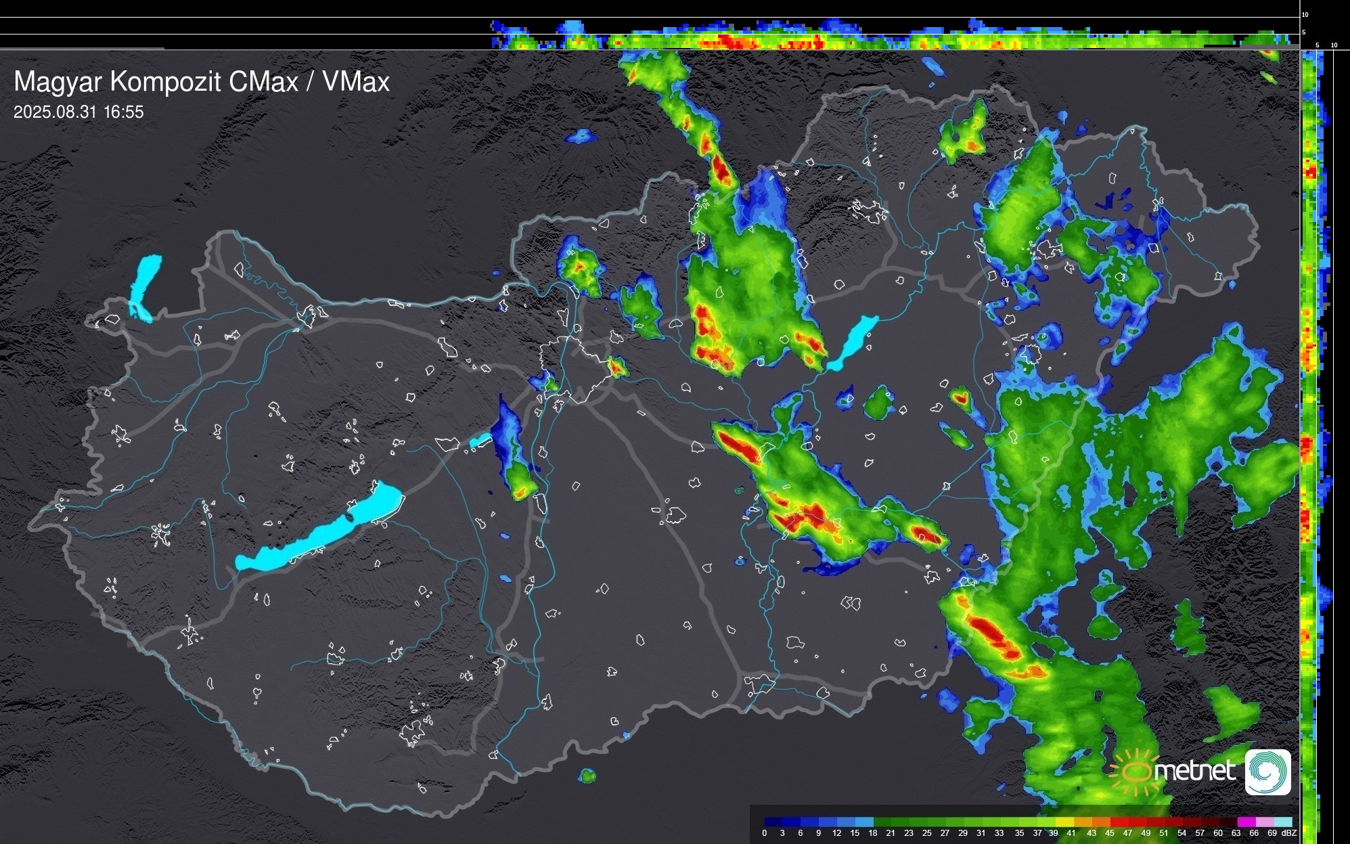Click the metnet wordmark text
1350x844 pixels.
(1195, 771)
